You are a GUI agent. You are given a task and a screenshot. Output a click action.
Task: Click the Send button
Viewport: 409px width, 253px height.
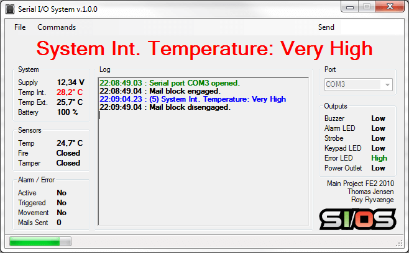pyautogui.click(x=326, y=27)
